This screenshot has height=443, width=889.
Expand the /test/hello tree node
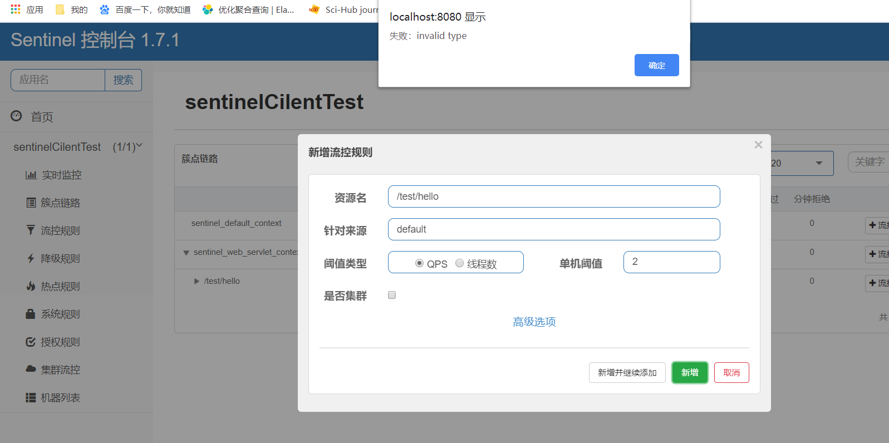coord(197,281)
